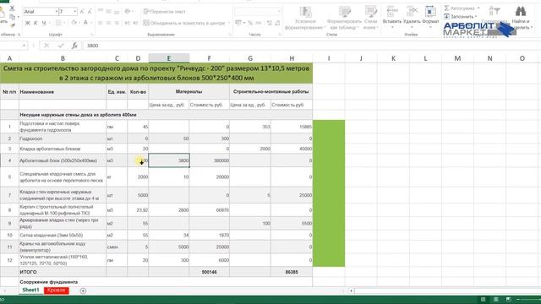The height and width of the screenshot is (304, 541).
Task: Select column B header
Action: (63, 58)
